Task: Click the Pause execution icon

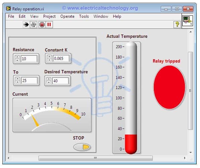Action: click(49, 24)
